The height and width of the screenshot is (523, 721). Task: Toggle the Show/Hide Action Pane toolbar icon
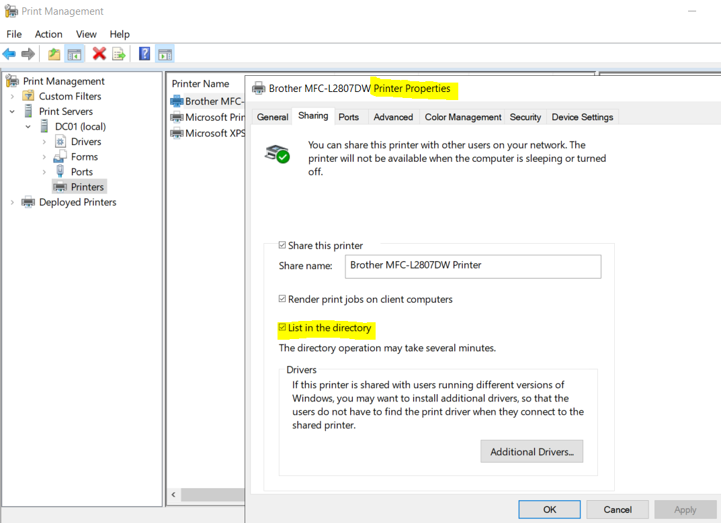(x=165, y=54)
